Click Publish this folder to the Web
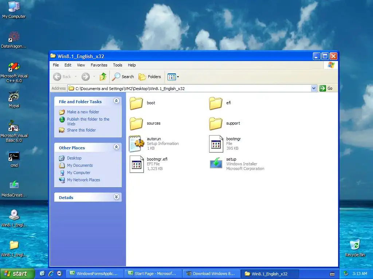Screen dimensions: 373x279 tap(88, 121)
